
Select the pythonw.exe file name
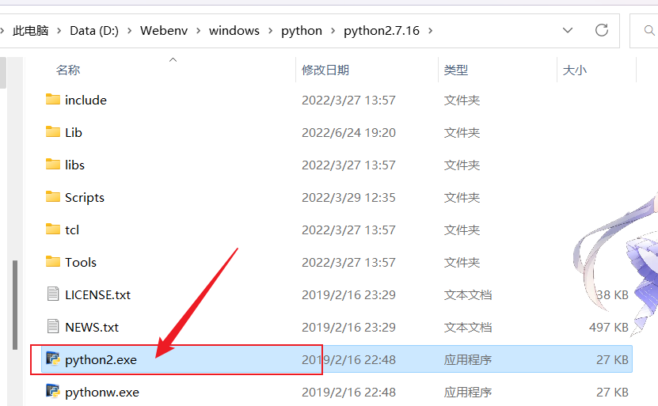click(x=102, y=393)
